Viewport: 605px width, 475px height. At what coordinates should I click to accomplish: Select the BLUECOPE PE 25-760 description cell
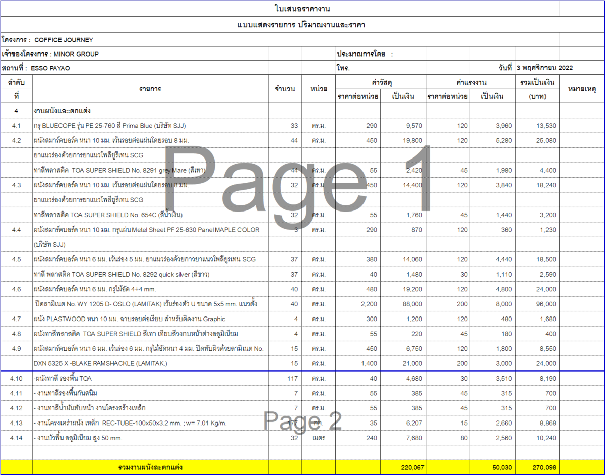(x=150, y=126)
